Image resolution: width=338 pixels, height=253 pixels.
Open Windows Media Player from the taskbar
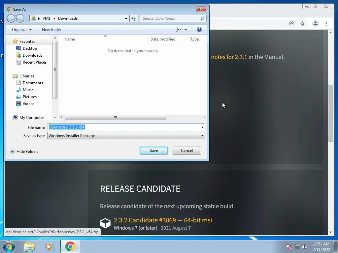(x=49, y=246)
